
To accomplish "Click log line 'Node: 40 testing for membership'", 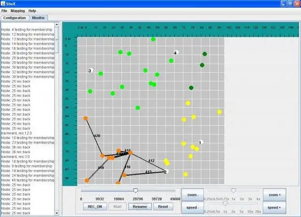I will tap(28, 180).
